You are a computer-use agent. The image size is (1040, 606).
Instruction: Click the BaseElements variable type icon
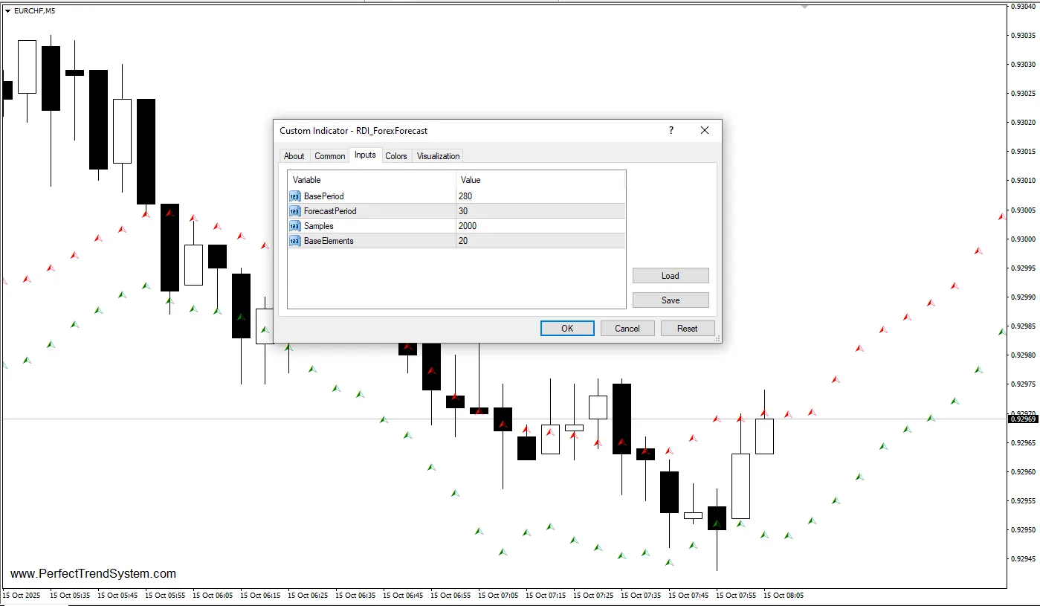295,241
